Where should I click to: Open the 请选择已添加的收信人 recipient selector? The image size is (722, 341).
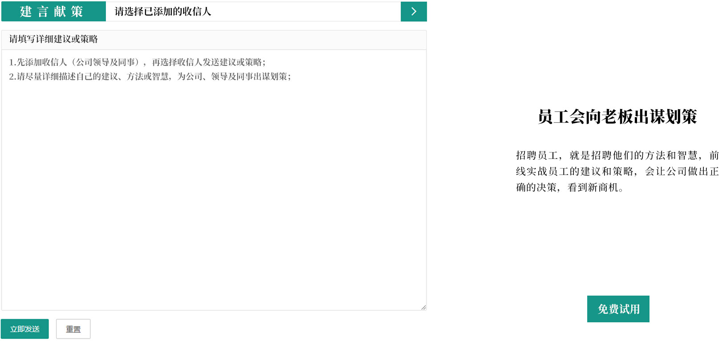253,12
